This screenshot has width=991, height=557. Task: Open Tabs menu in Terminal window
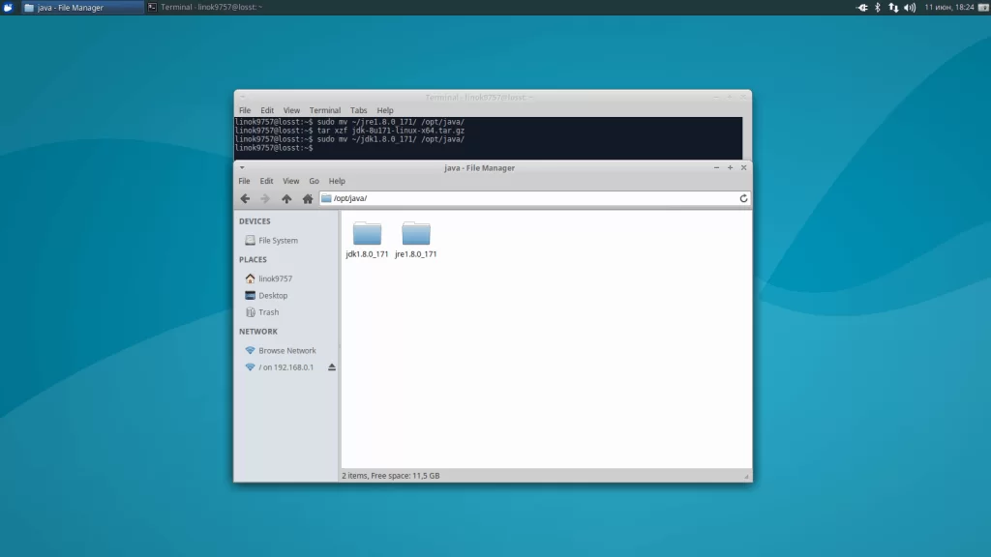tap(358, 110)
